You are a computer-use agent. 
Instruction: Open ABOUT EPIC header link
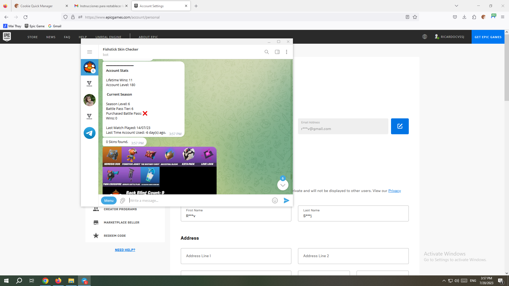(148, 37)
